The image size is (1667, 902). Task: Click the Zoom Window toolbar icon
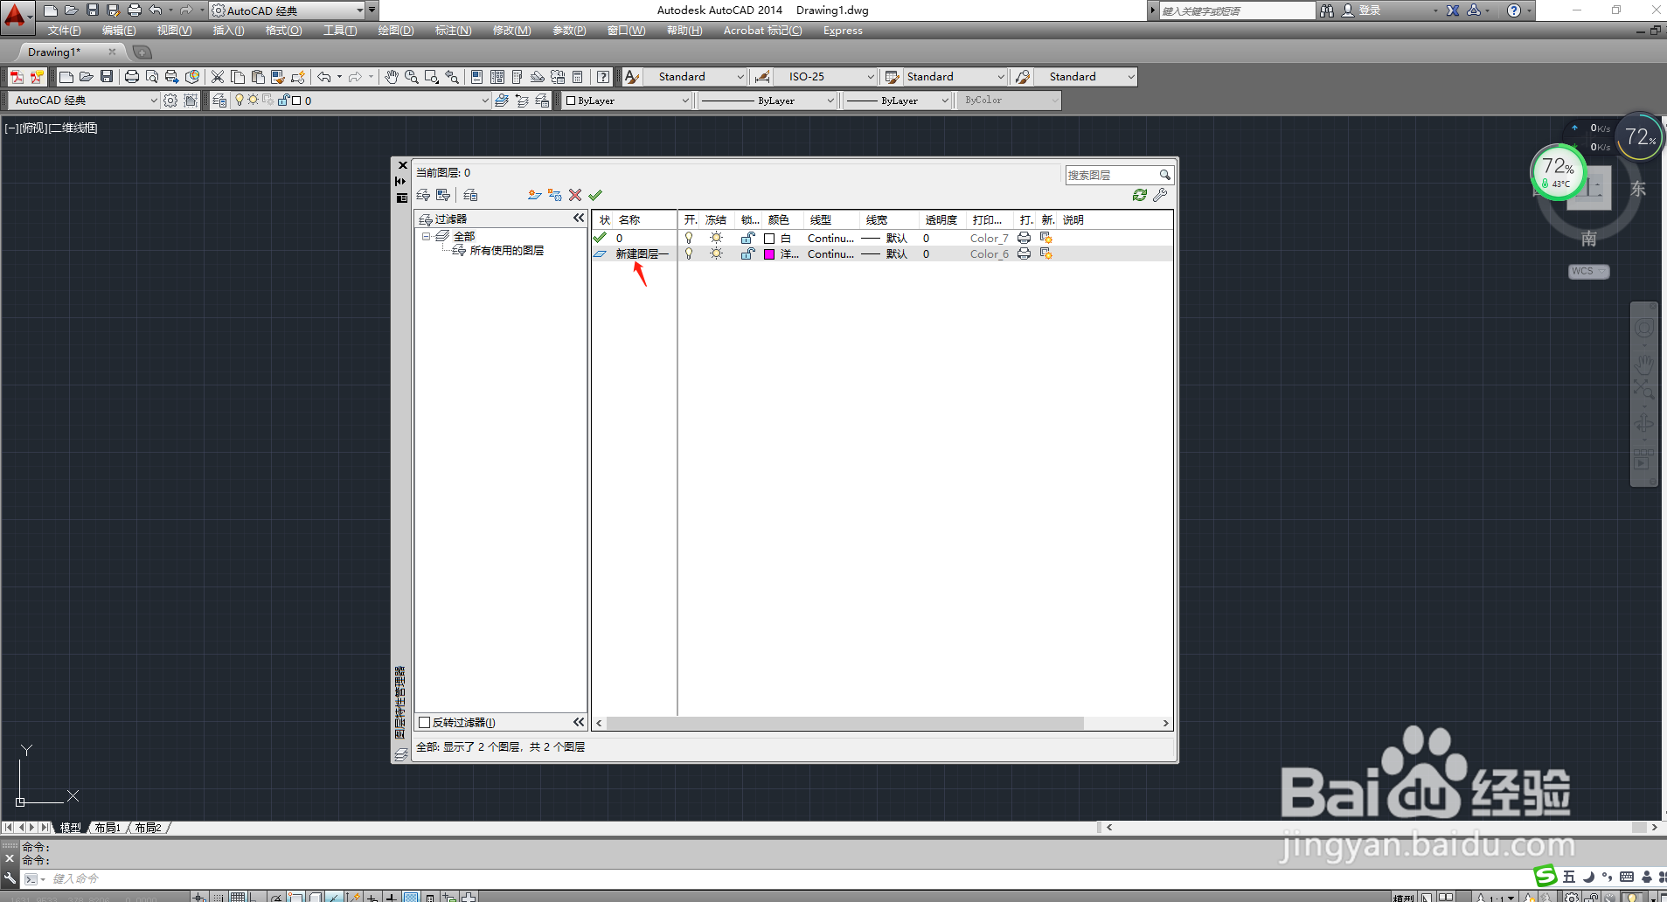coord(432,77)
